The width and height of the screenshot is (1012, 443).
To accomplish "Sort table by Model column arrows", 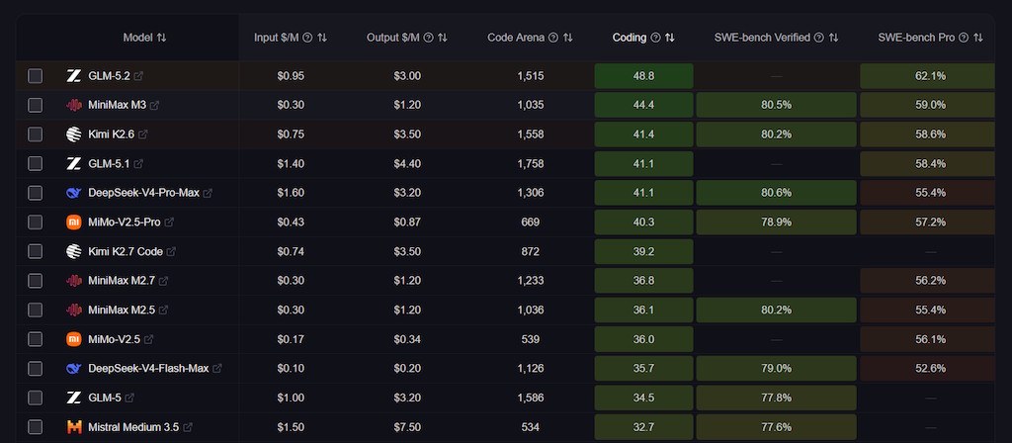I will (x=161, y=38).
